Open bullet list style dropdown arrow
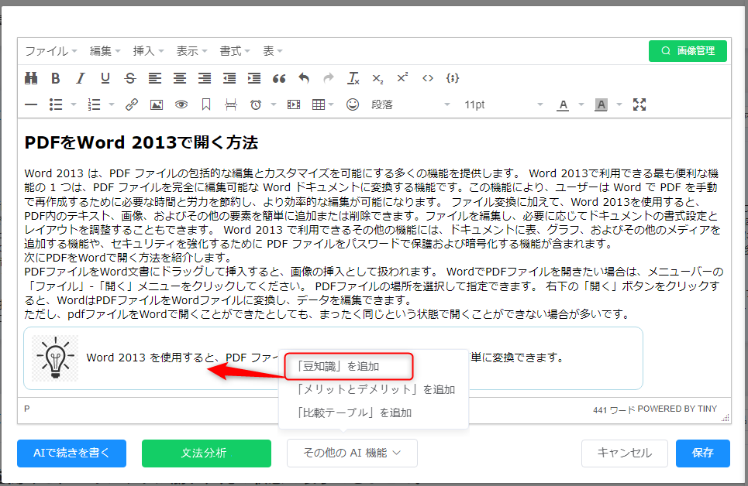This screenshot has height=486, width=748. [74, 104]
